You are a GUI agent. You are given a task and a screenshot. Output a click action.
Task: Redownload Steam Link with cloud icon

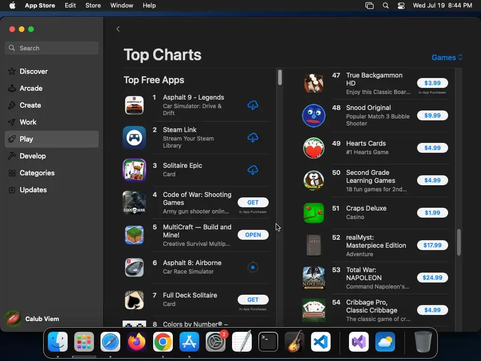pos(253,138)
